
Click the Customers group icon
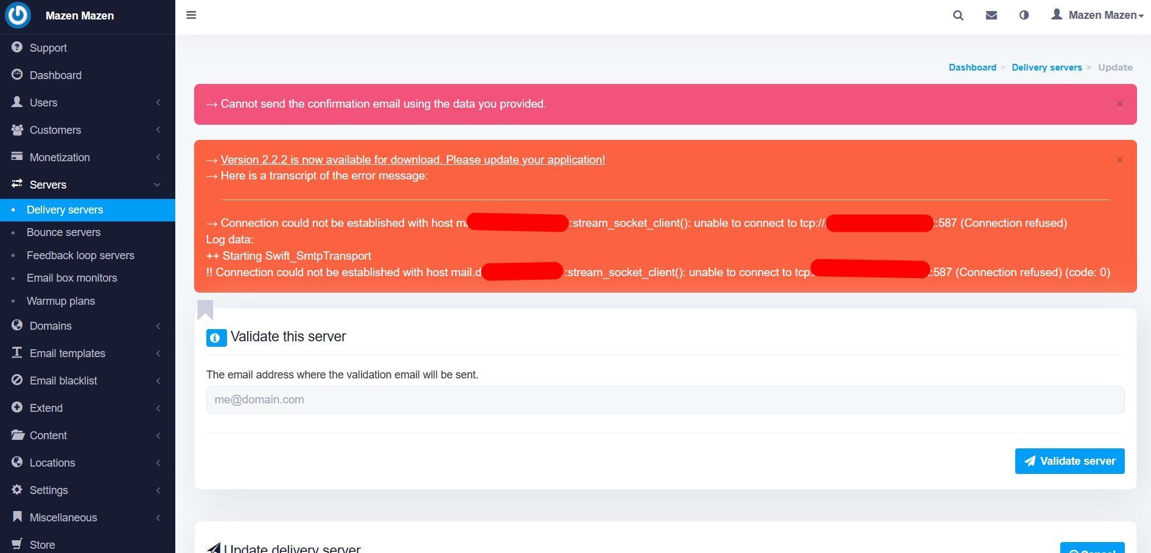tap(17, 130)
